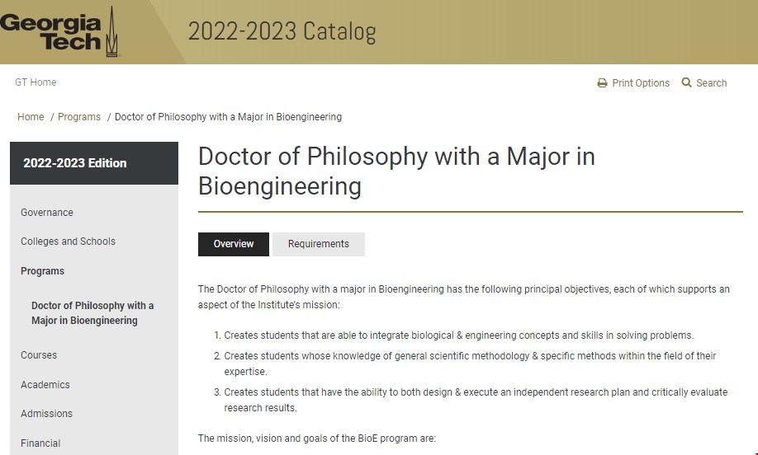Go to GT Home
Screen dimensions: 758x455
(36, 82)
